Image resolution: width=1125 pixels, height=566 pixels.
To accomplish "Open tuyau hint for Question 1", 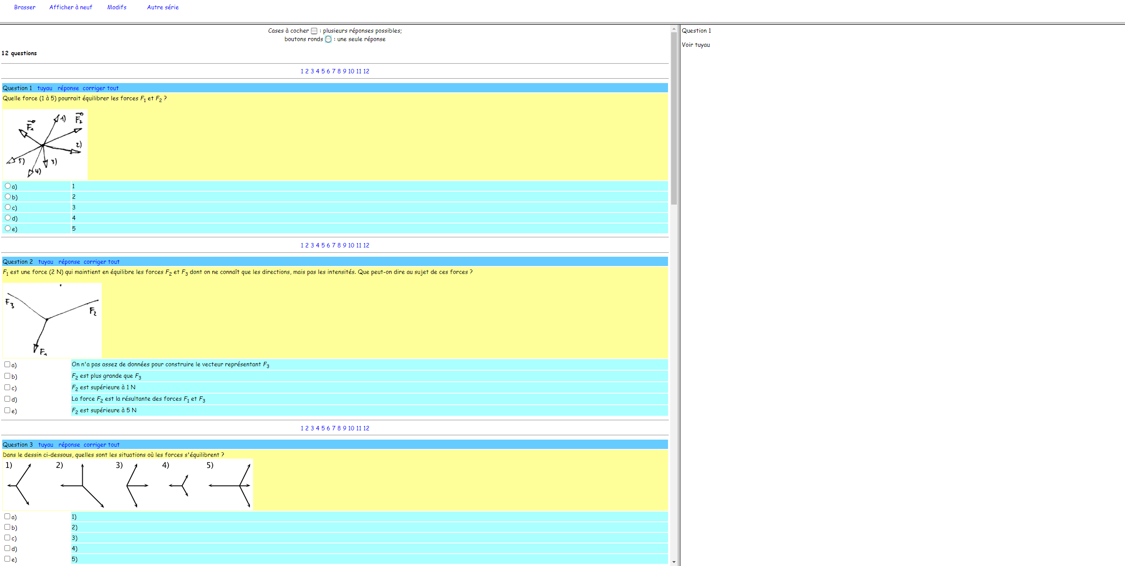I will coord(45,88).
